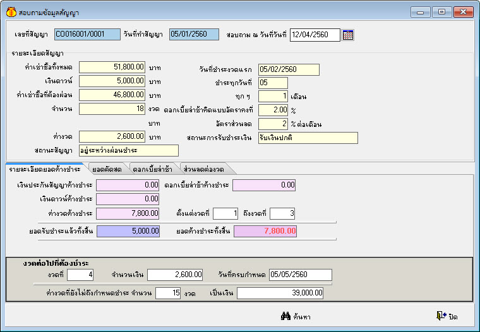Click the label วันที่ทำสัญญา
This screenshot has width=480, height=332.
pos(143,35)
